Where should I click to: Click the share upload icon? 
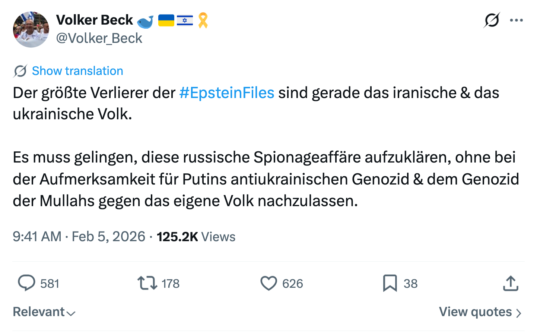coord(511,283)
